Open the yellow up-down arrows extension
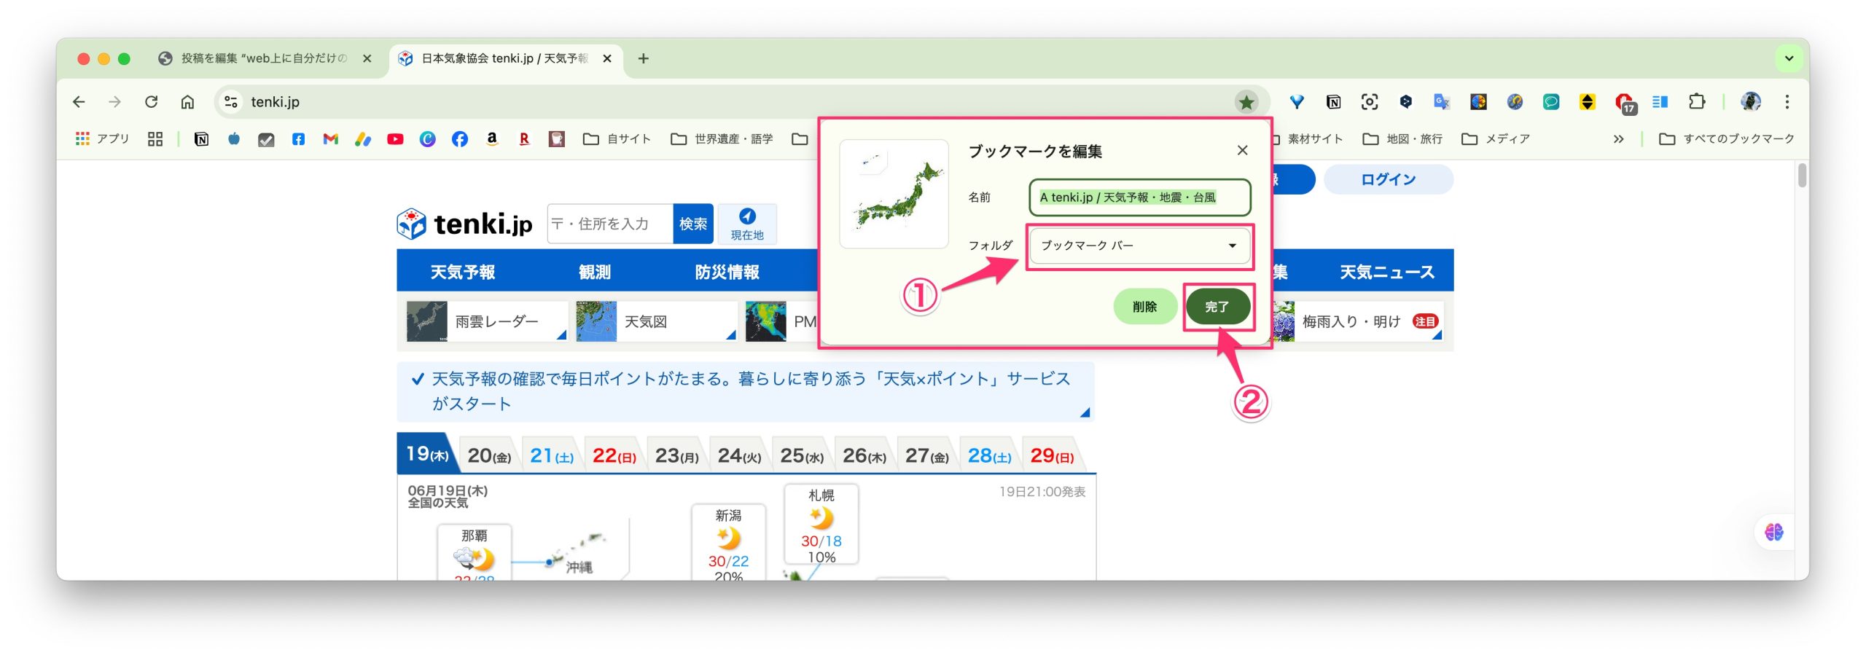The width and height of the screenshot is (1866, 655). (1588, 102)
